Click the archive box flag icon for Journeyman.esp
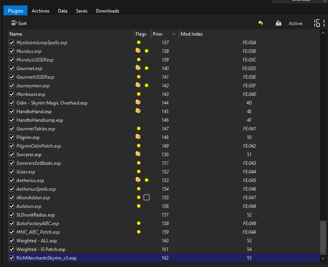This screenshot has height=267, width=328. [x=138, y=85]
